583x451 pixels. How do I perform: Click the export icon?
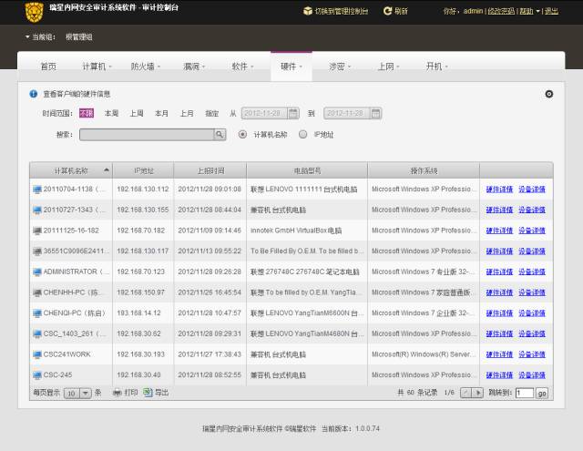[148, 393]
